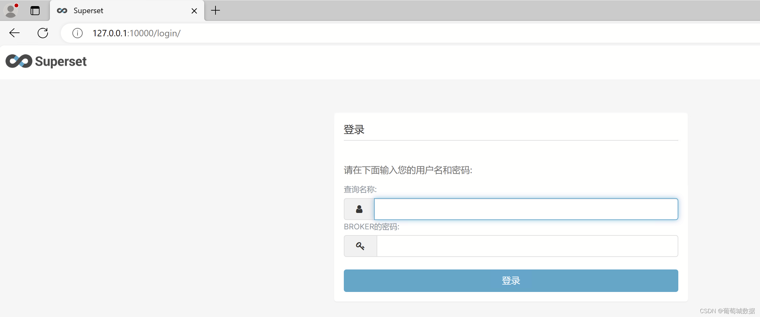Click the 查询名称: label
Image resolution: width=760 pixels, height=317 pixels.
(x=360, y=189)
